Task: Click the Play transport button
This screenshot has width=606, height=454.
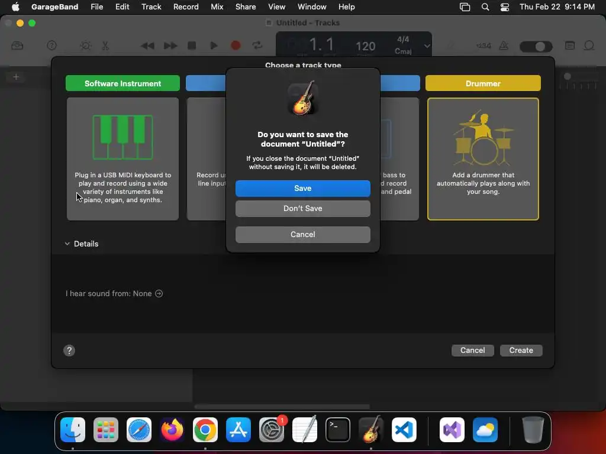Action: click(x=213, y=46)
